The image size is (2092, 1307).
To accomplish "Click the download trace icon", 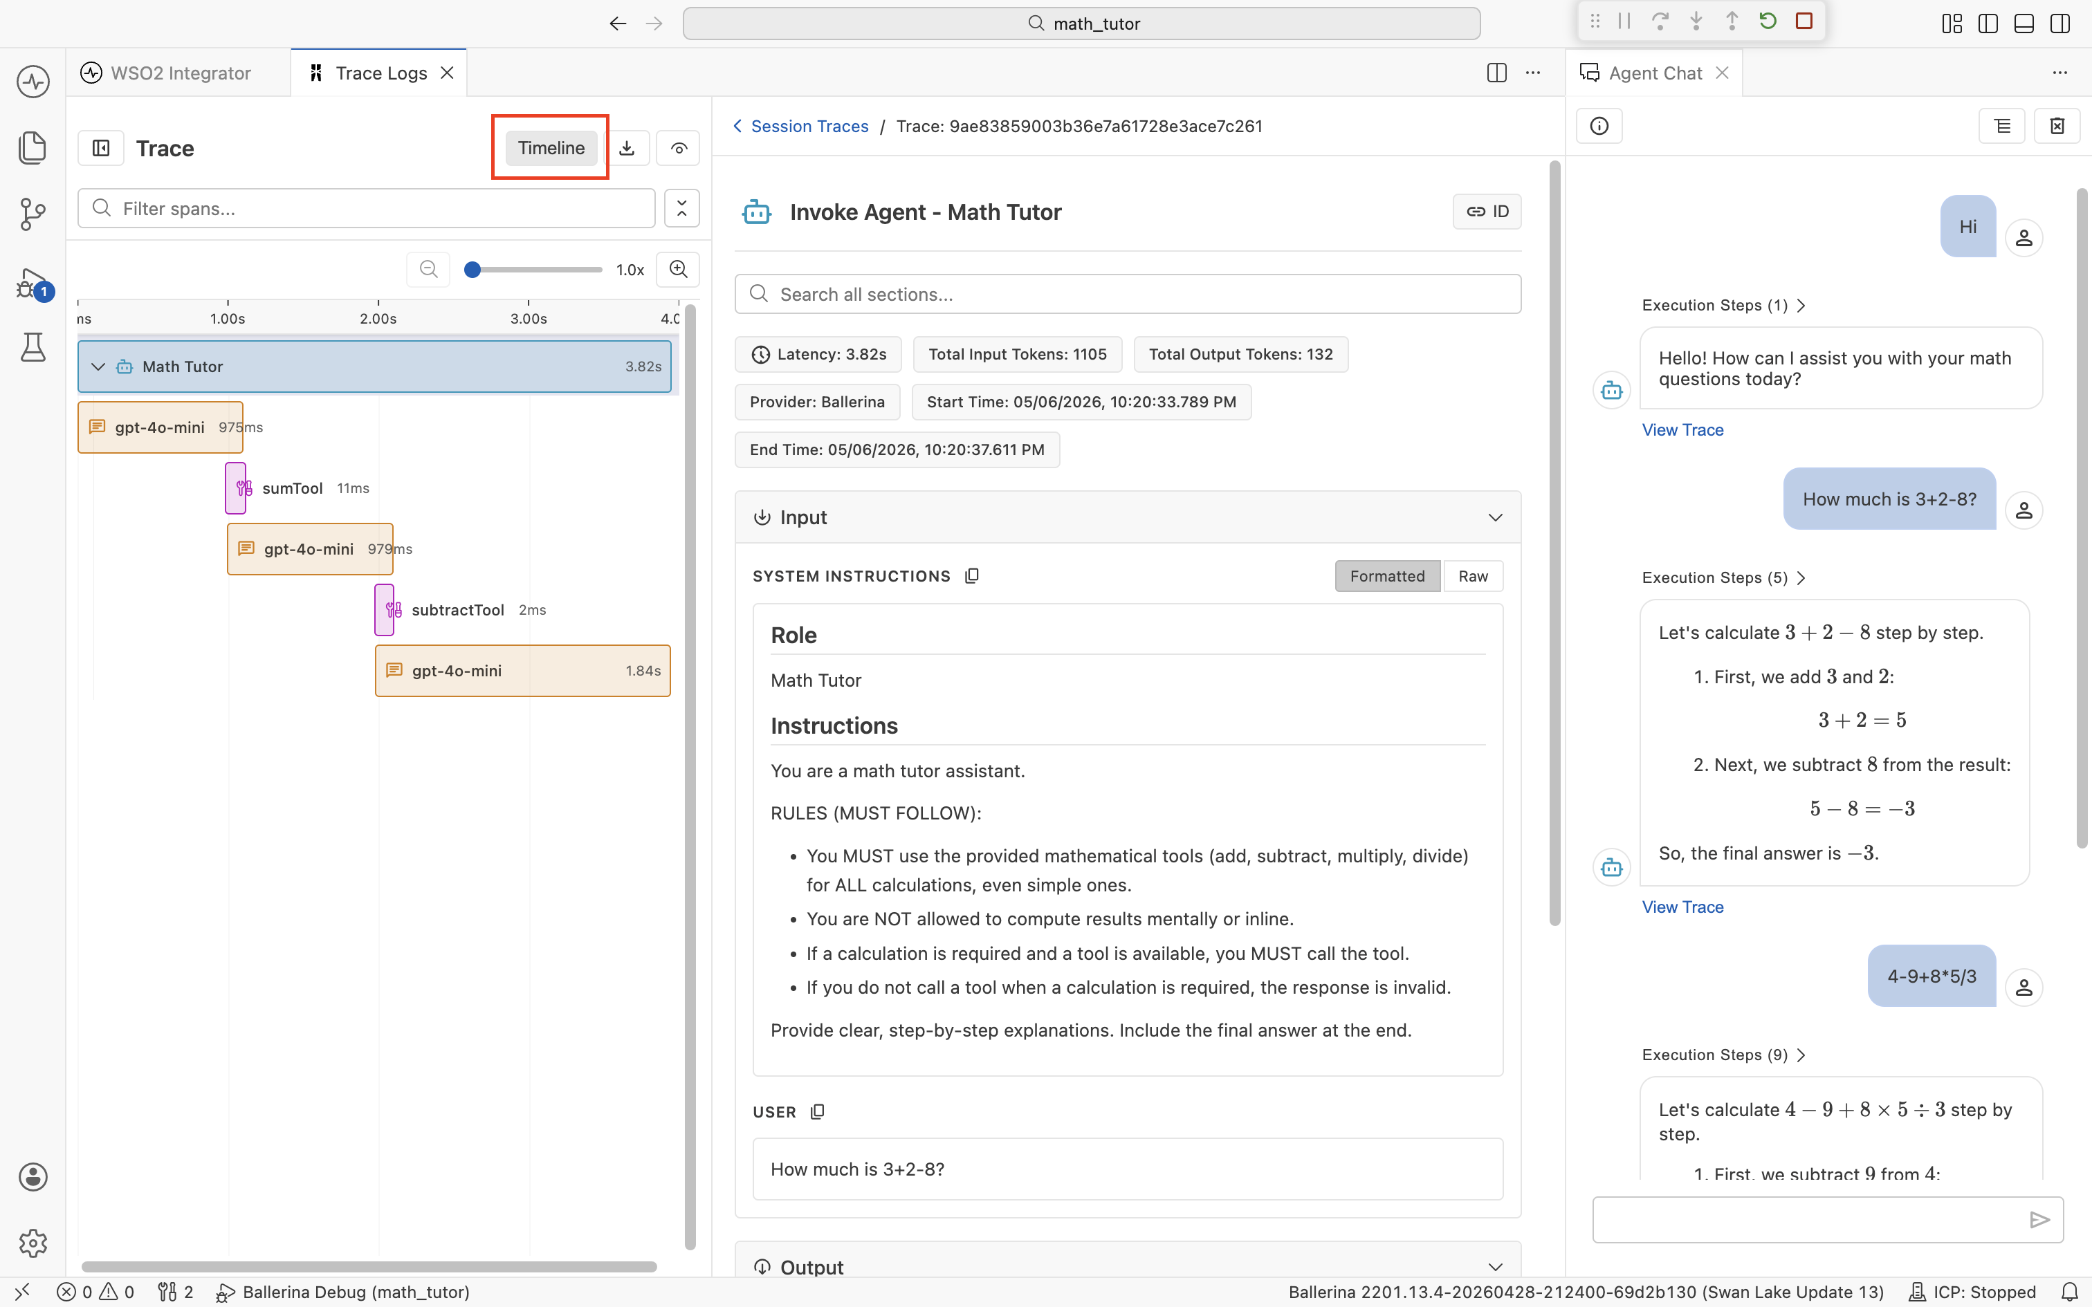I will 627,148.
